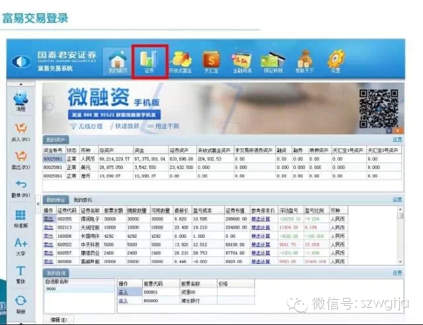The width and height of the screenshot is (423, 325).
Task: Open the 天汇宝 orange S icon
Action: click(x=211, y=62)
